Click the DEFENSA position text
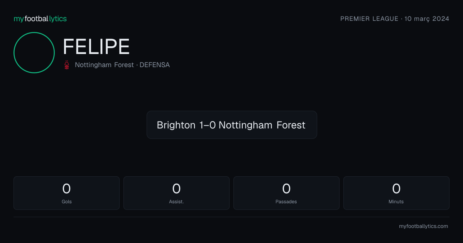463x243 pixels. pyautogui.click(x=155, y=65)
